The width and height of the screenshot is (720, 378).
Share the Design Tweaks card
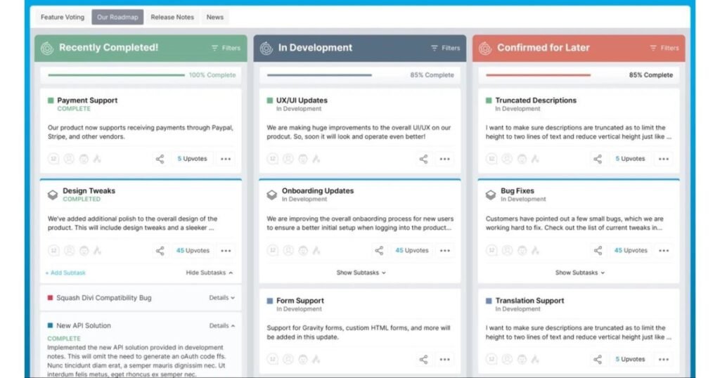click(160, 250)
